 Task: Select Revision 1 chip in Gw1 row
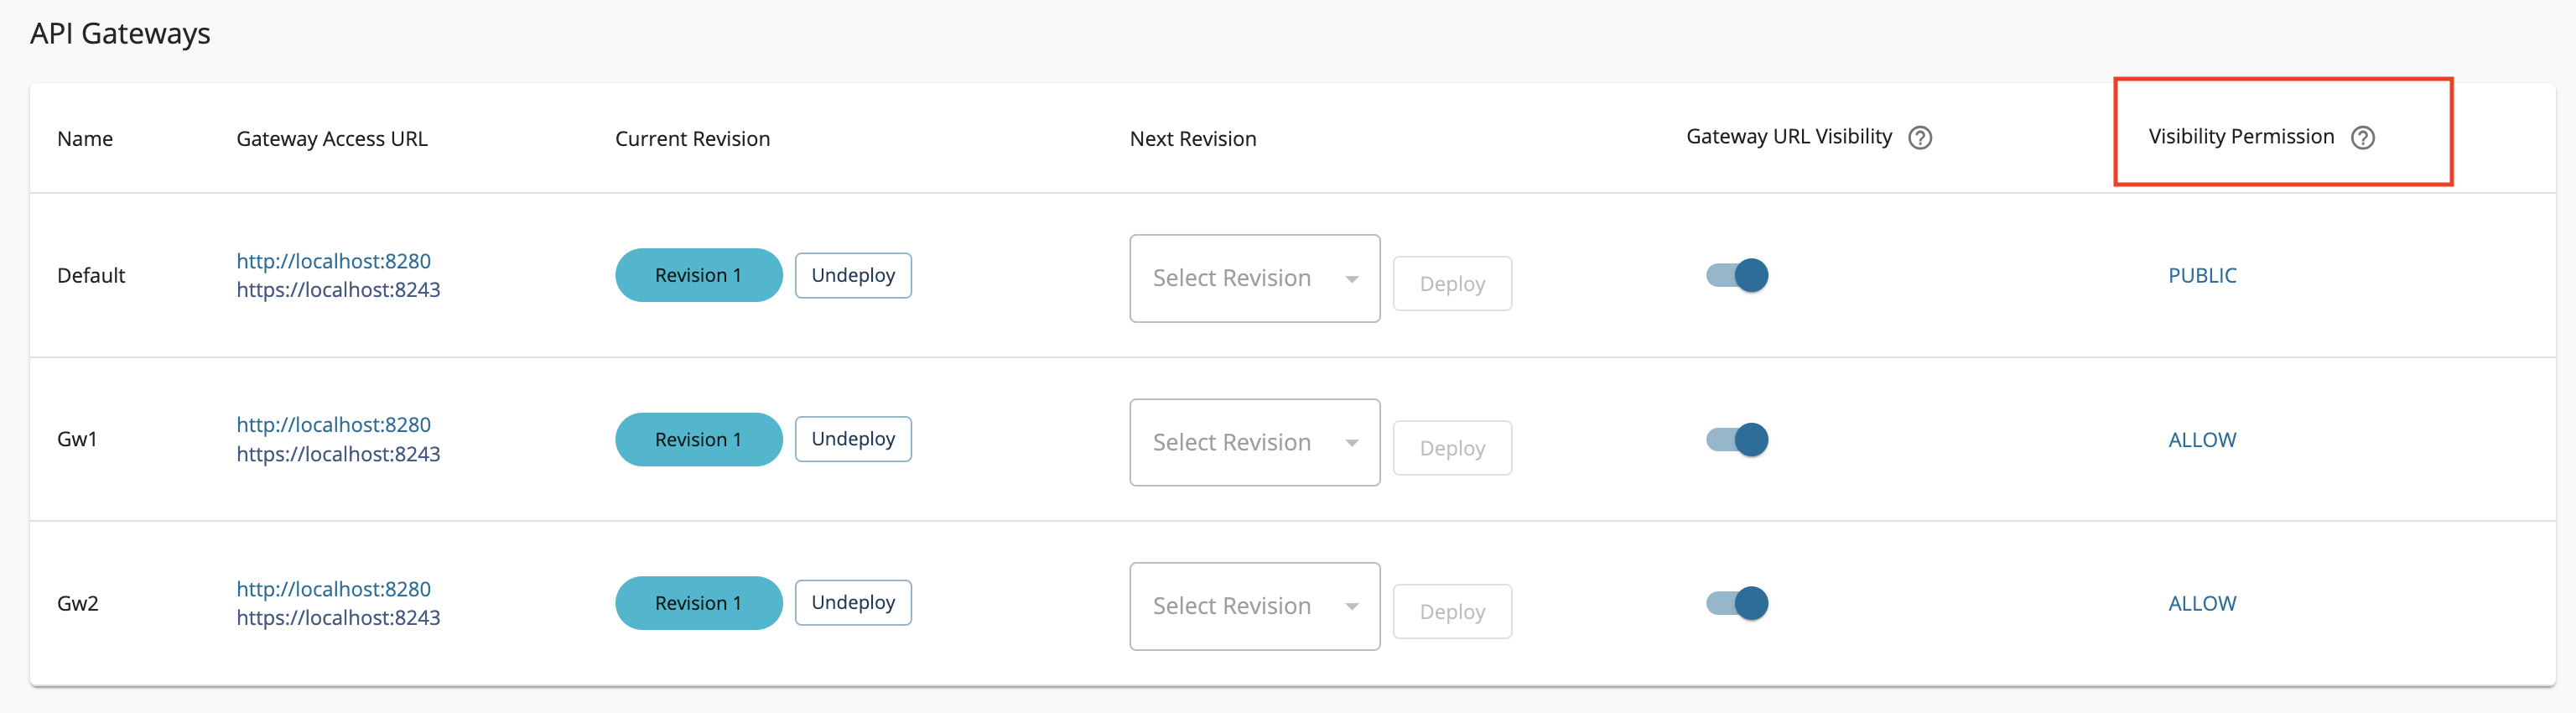point(698,439)
